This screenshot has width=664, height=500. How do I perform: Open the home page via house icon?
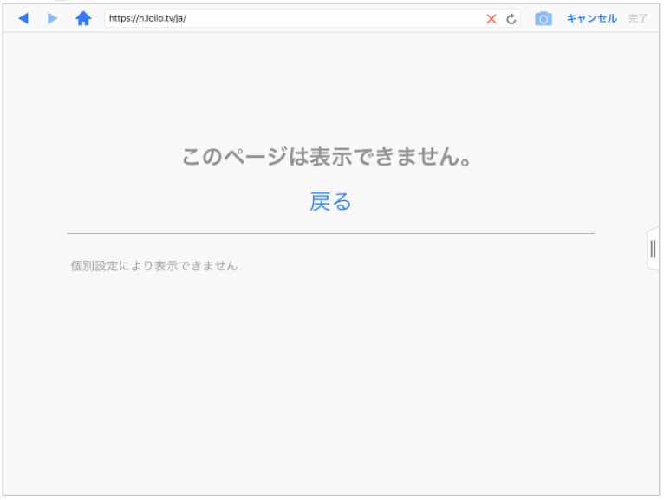point(83,18)
